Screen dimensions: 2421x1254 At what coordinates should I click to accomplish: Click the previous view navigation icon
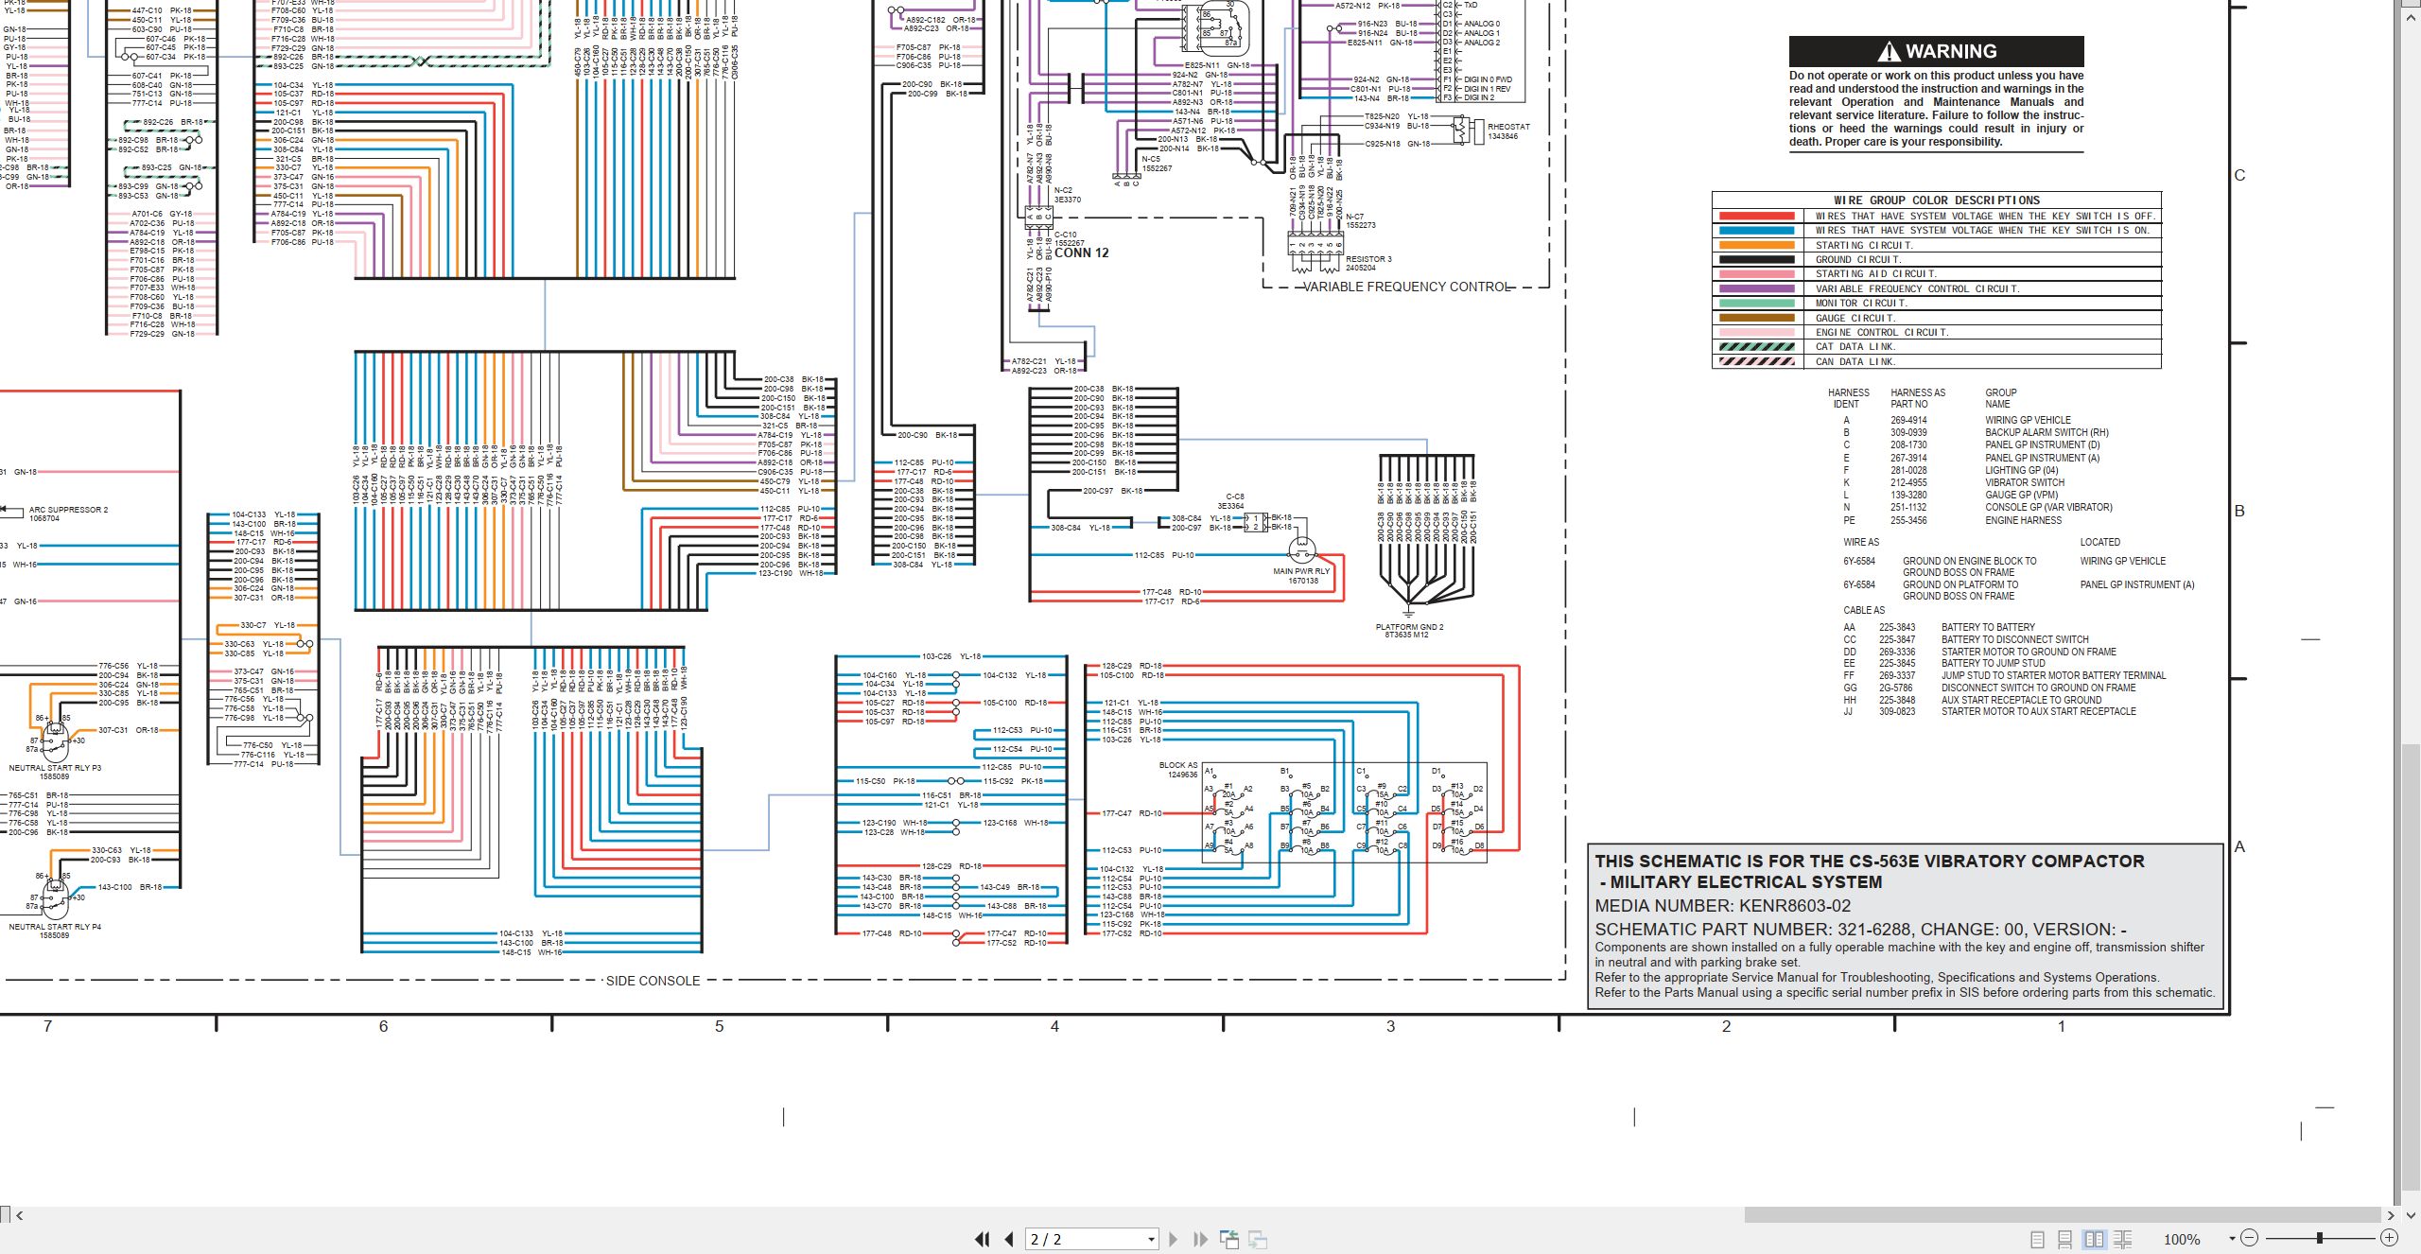point(1229,1239)
